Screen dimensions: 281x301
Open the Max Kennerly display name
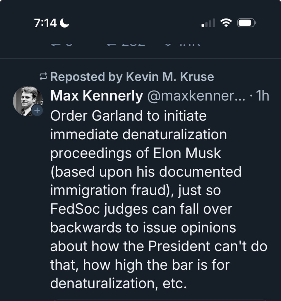tap(97, 96)
